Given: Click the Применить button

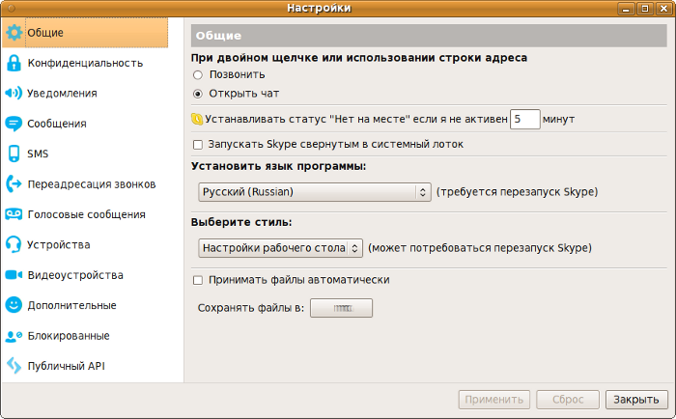Looking at the screenshot, I should tap(494, 400).
